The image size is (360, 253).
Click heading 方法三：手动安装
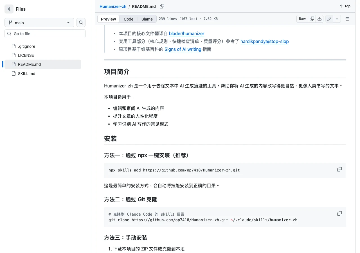point(125,238)
